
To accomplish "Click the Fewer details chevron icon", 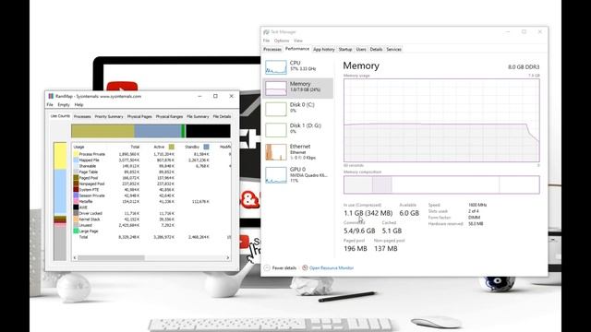I will coord(267,267).
